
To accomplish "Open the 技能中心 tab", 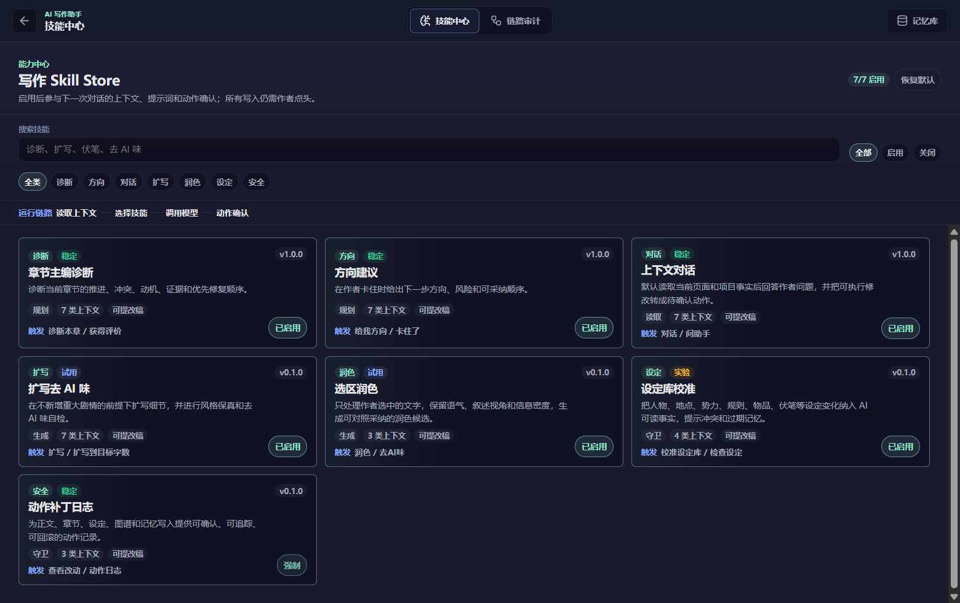I will tap(444, 21).
